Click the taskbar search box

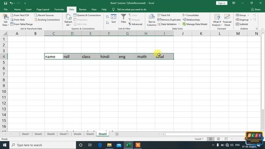[43, 145]
